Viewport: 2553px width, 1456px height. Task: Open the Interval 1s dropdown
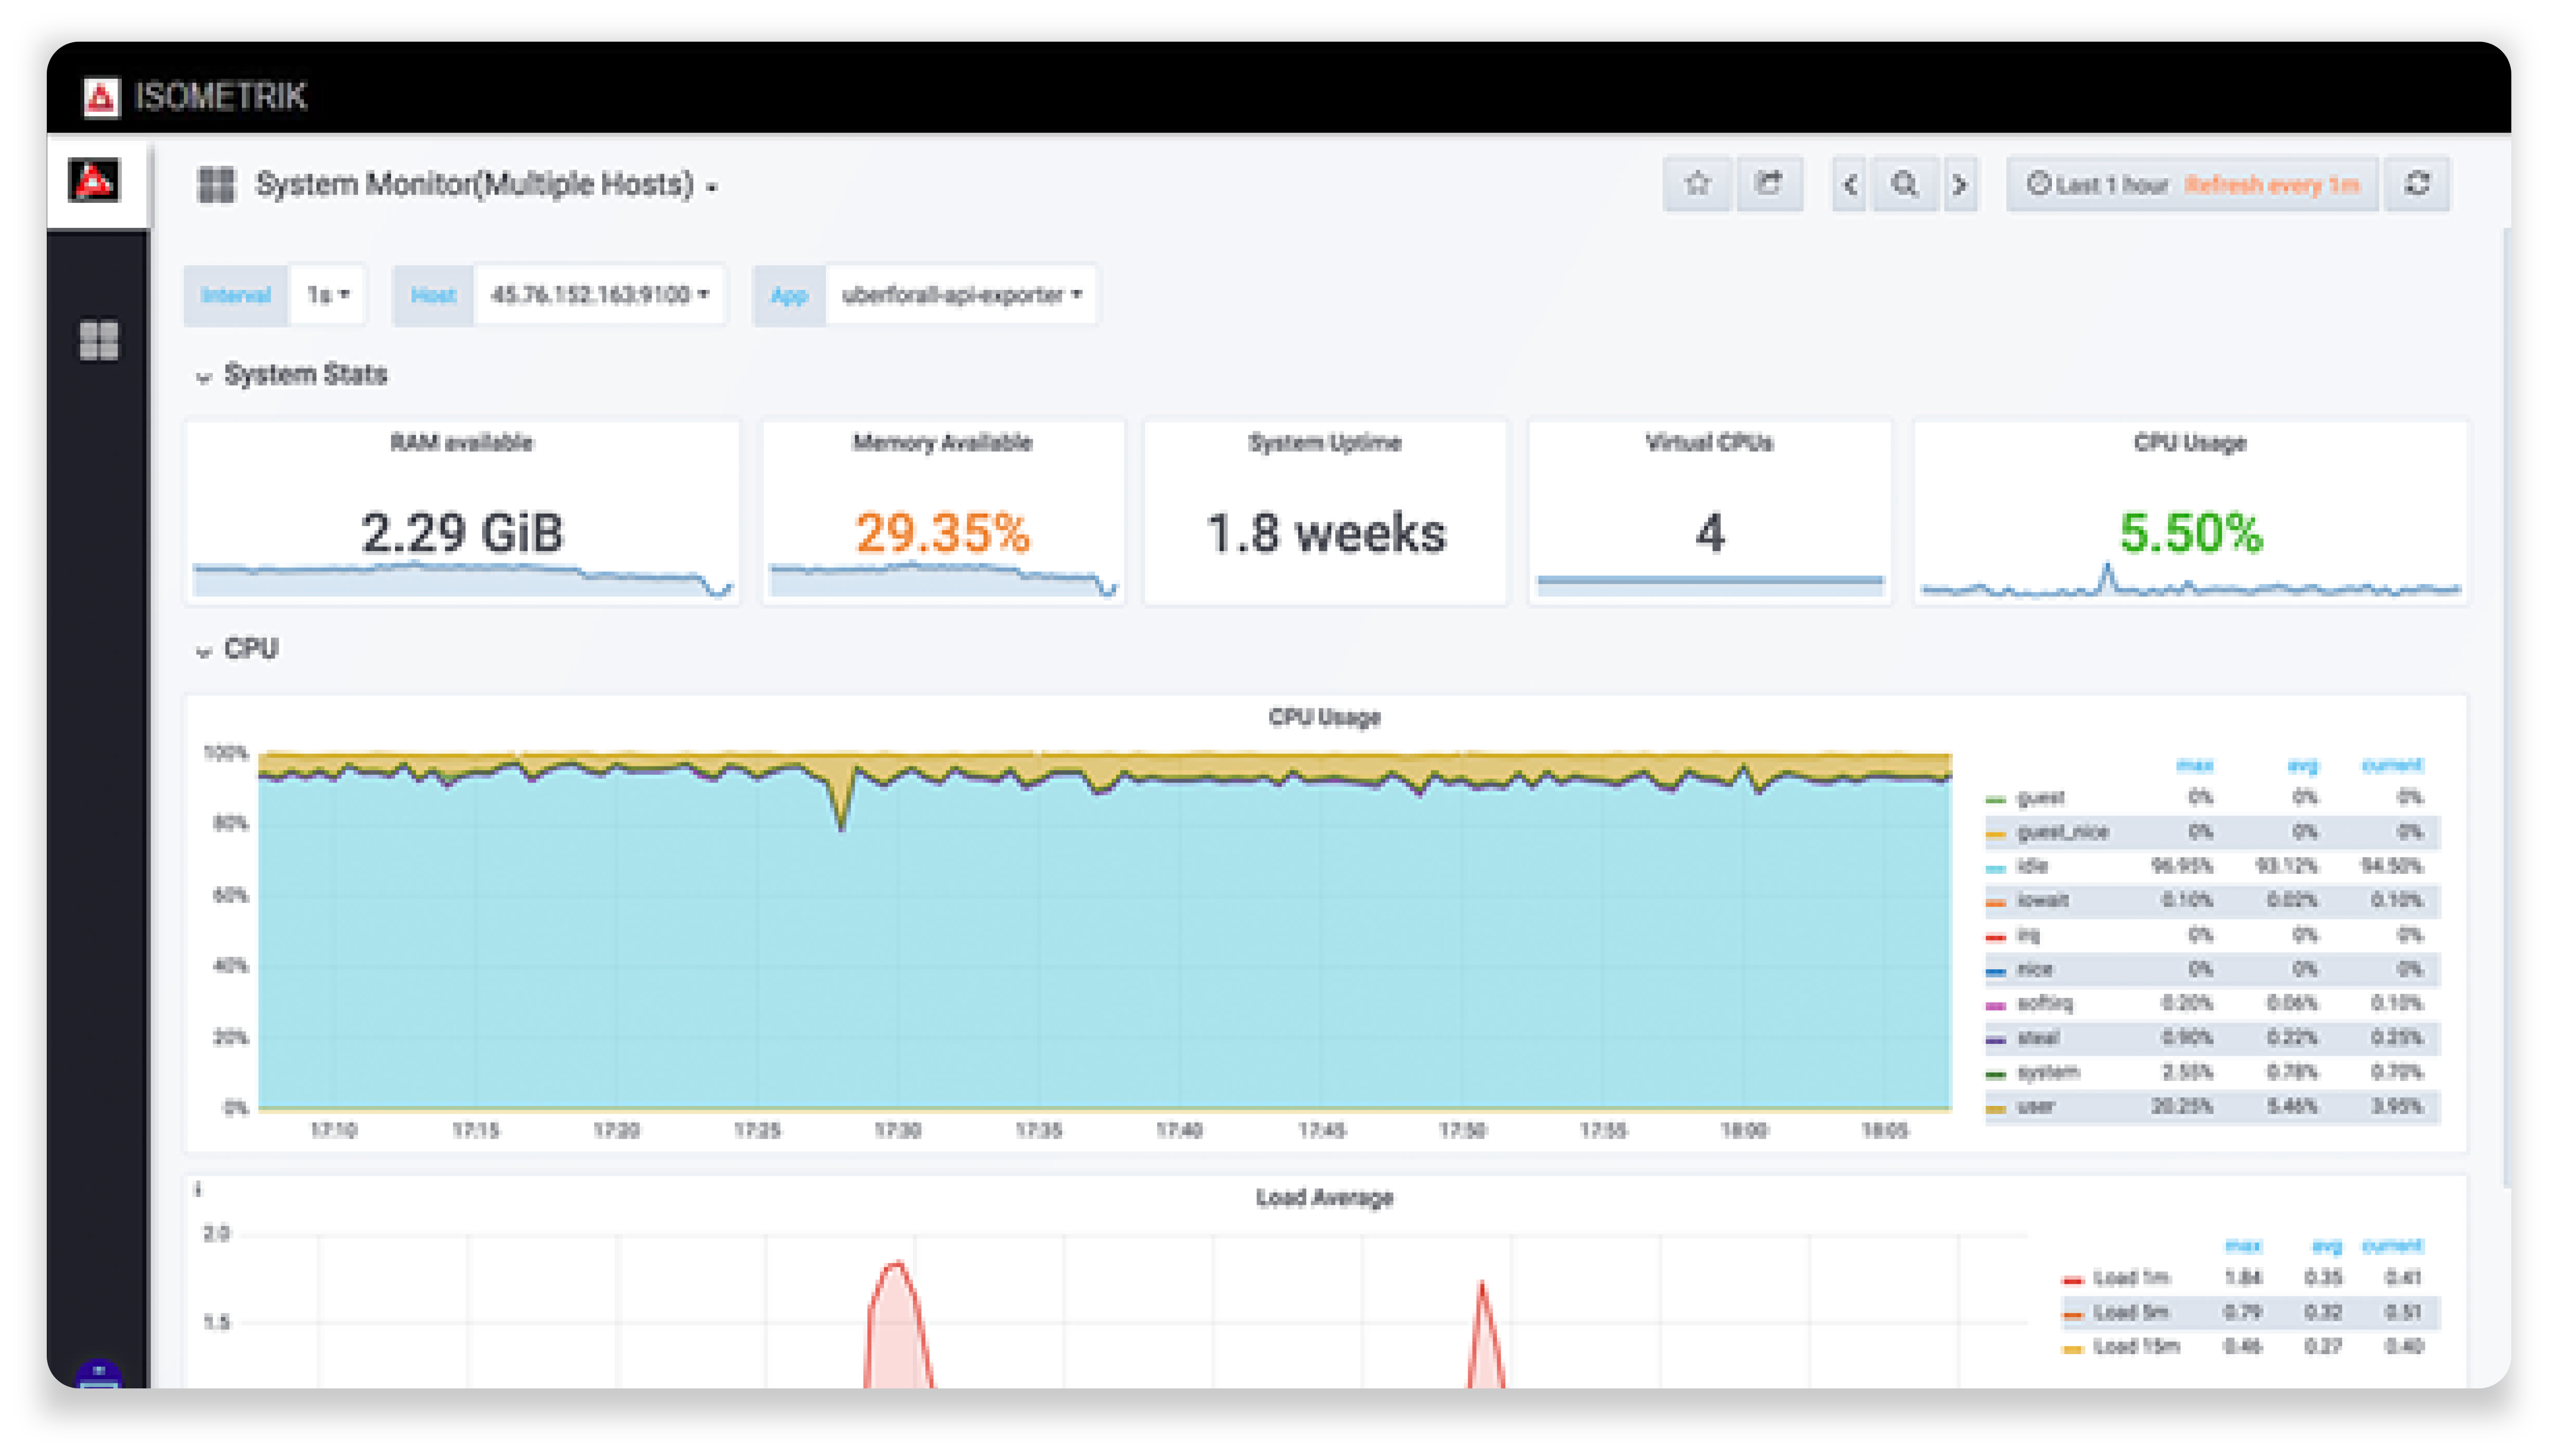327,294
